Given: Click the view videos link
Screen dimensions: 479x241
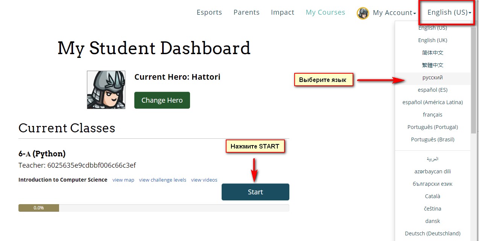Looking at the screenshot, I should [x=204, y=180].
